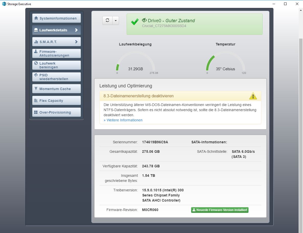
Task: Click the yellow warning triangle icon
Action: [253, 96]
